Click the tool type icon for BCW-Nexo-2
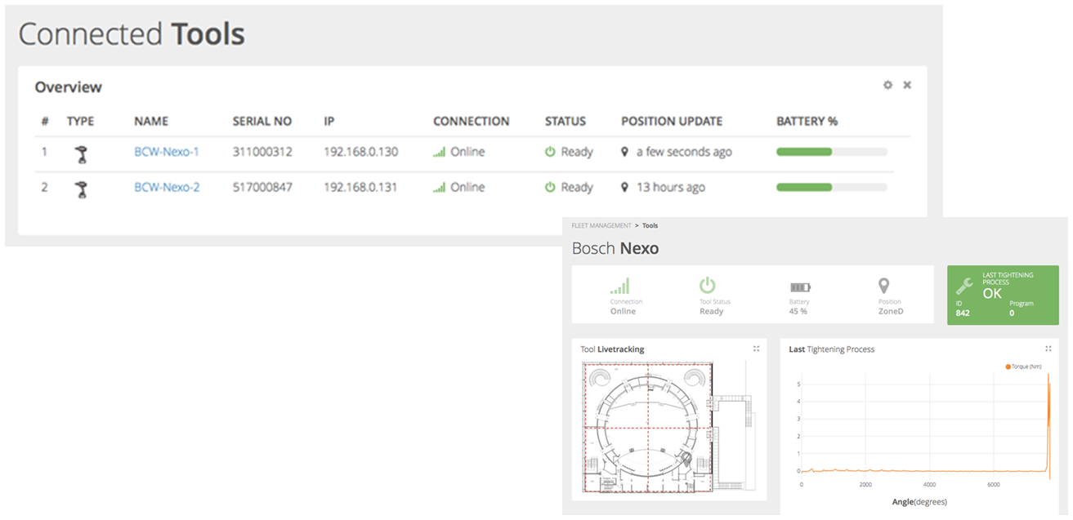The height and width of the screenshot is (520, 1073). pos(80,189)
